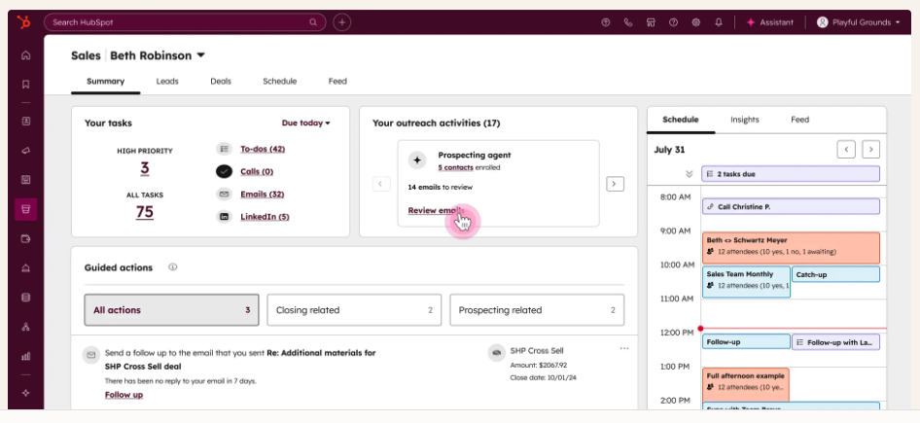Click in the Search HubSpot field
This screenshot has width=920, height=423.
click(185, 22)
